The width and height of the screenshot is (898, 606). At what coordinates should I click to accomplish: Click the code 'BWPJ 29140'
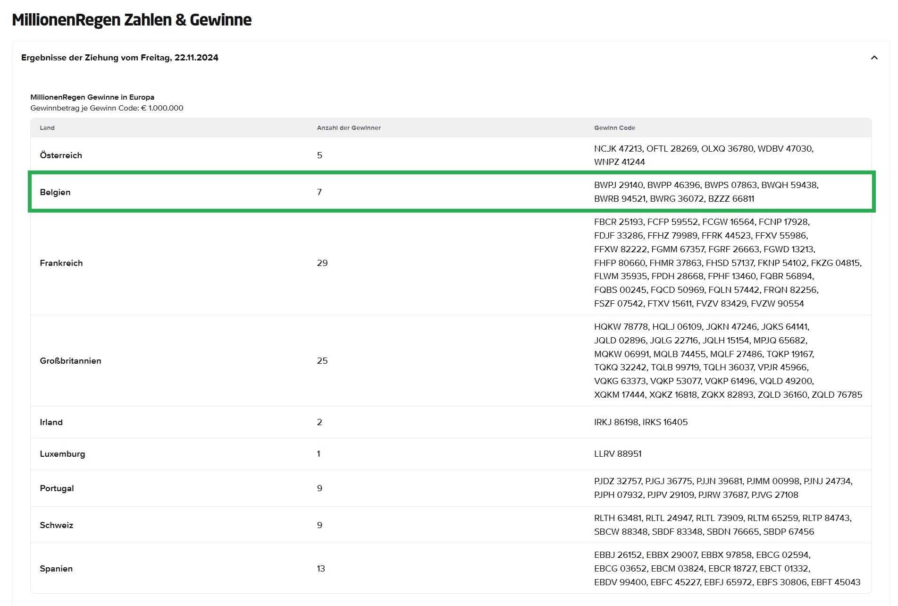(x=619, y=185)
